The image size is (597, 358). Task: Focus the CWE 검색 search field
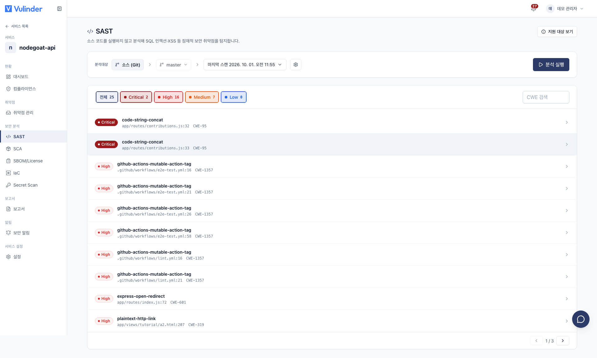(x=546, y=97)
